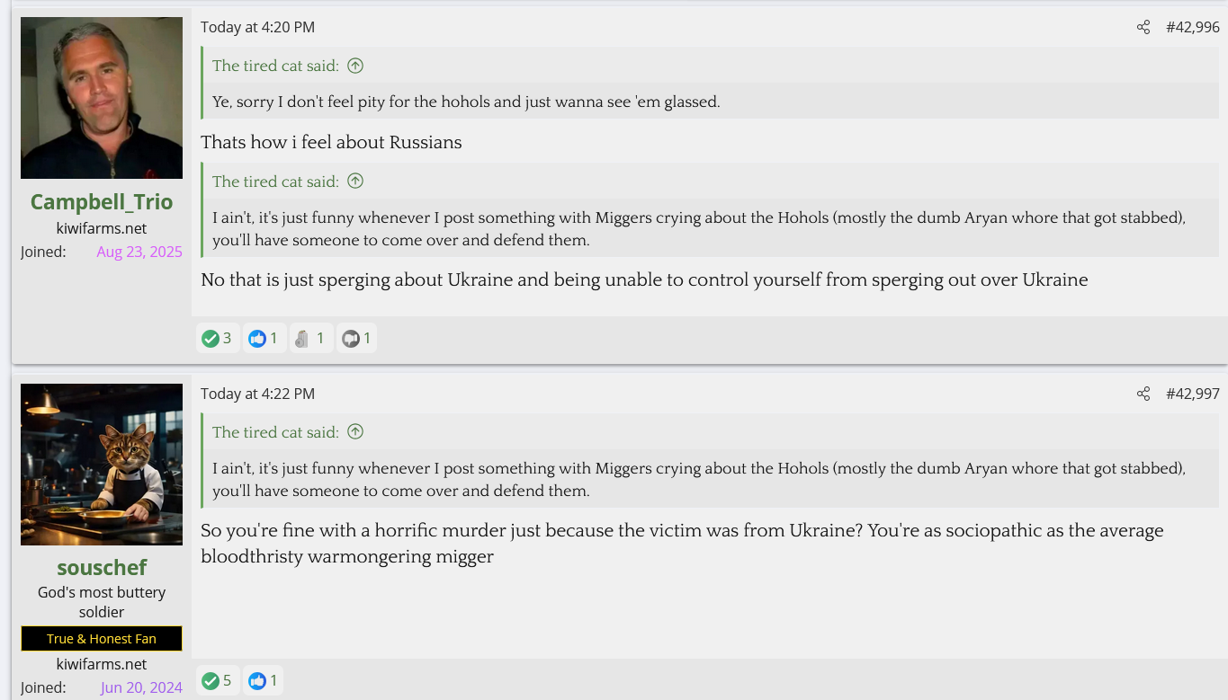Open post number #42,996 permalink
Image resolution: width=1228 pixels, height=700 pixels.
pyautogui.click(x=1192, y=27)
